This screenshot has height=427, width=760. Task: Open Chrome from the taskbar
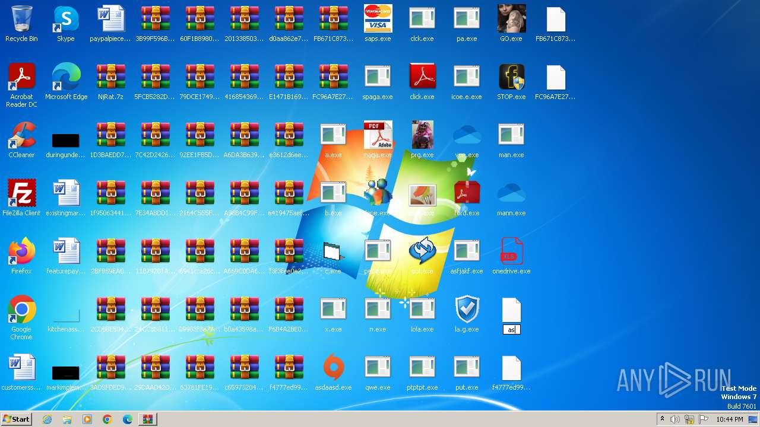[107, 419]
